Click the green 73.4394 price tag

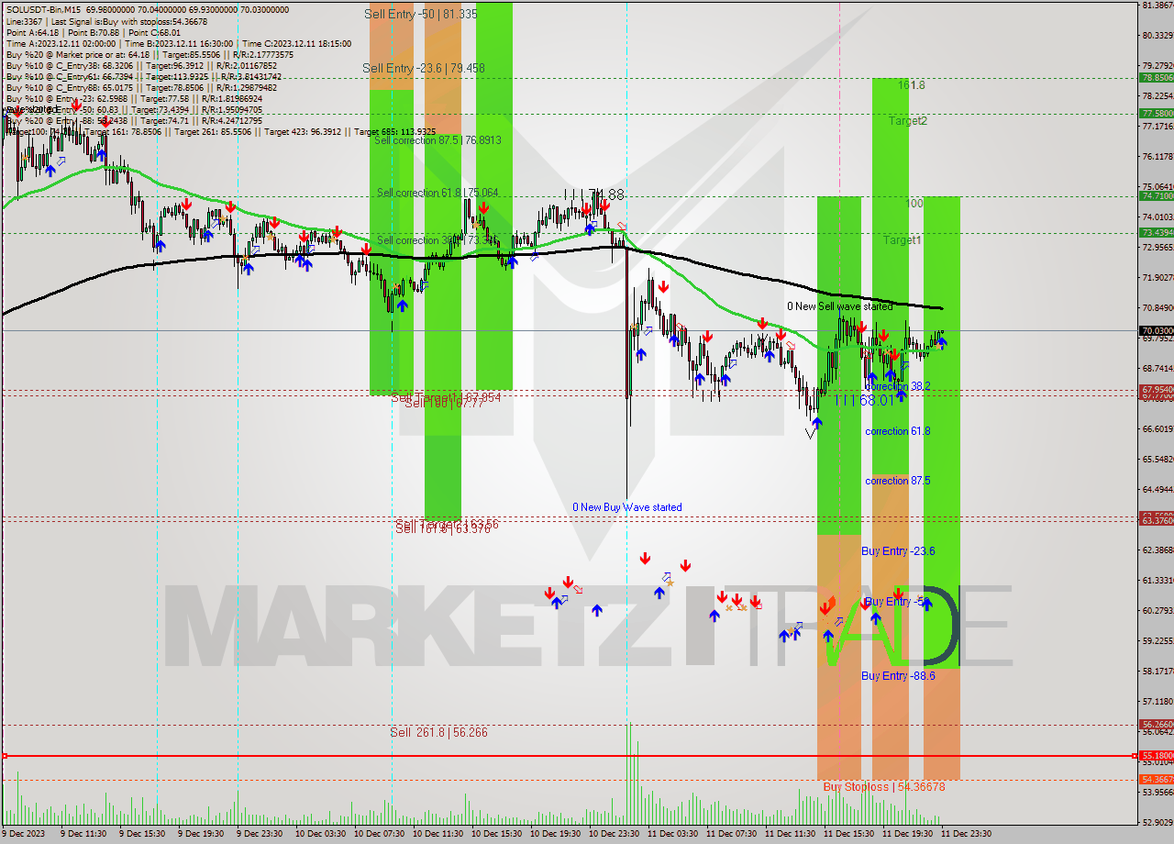(x=1156, y=232)
